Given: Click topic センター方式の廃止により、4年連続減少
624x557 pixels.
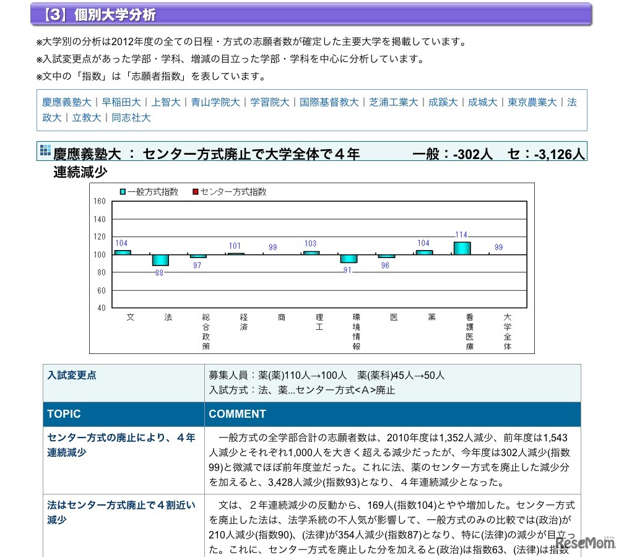Looking at the screenshot, I should click(121, 445).
